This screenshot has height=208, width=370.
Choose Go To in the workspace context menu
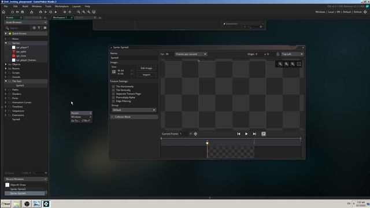[x=81, y=121]
